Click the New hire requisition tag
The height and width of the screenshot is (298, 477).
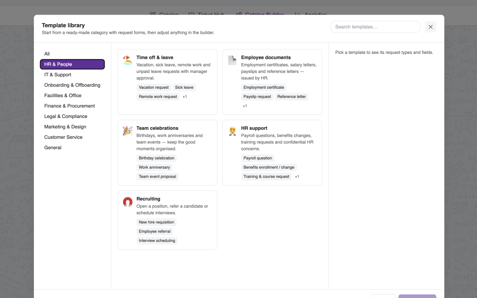[x=156, y=222]
